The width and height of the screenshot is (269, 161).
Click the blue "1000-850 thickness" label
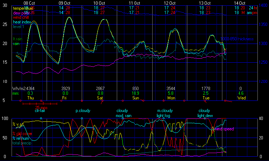pyautogui.click(x=237, y=39)
